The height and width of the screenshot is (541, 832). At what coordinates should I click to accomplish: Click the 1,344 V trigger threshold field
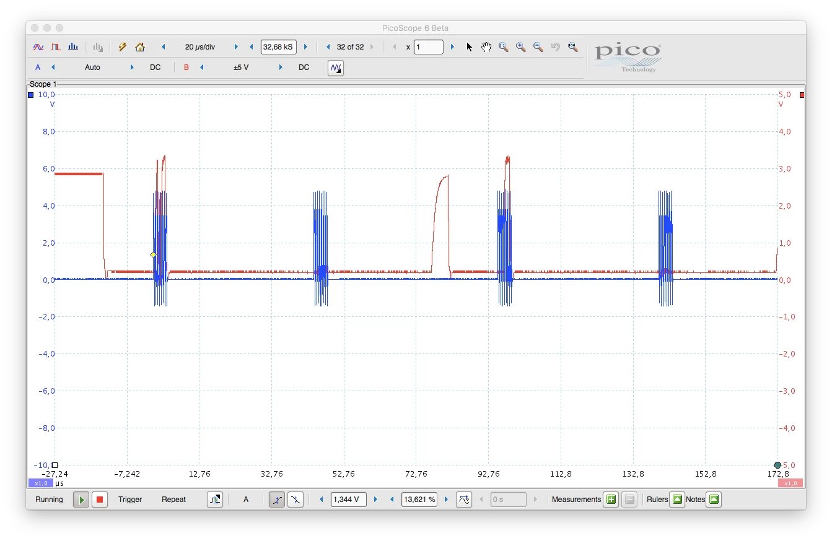click(x=348, y=500)
